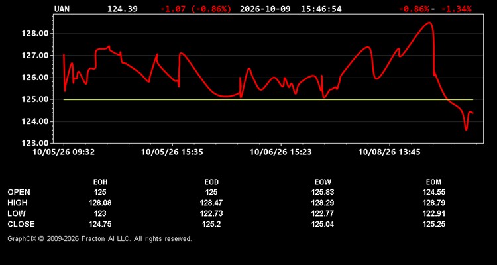Click the EOW open value 125.83
This screenshot has height=265, width=497.
[x=323, y=192]
